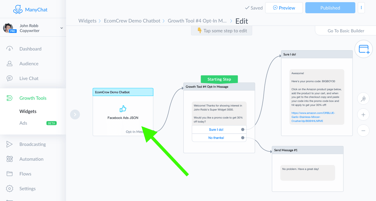Select the Automation atom icon
This screenshot has width=376, height=201.
[10, 159]
